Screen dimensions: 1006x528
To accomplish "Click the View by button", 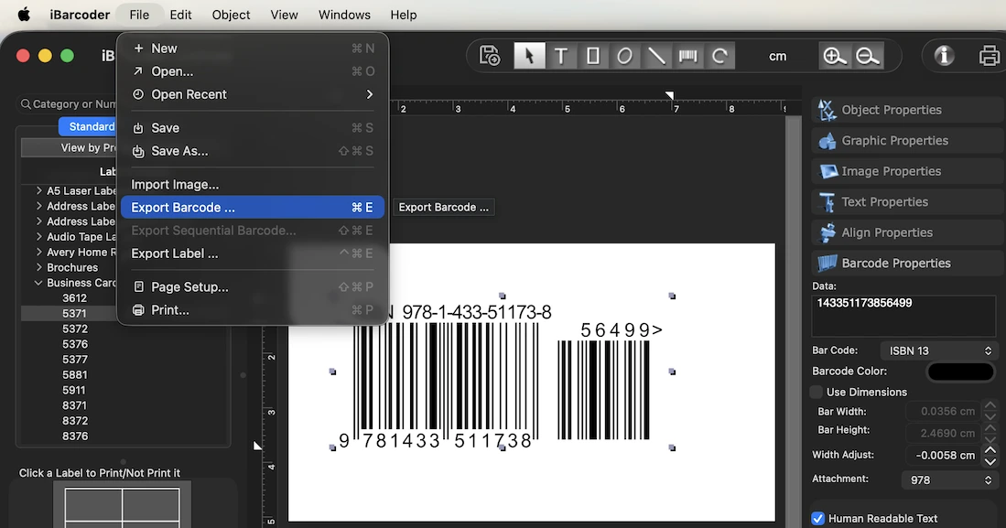I will pyautogui.click(x=70, y=147).
